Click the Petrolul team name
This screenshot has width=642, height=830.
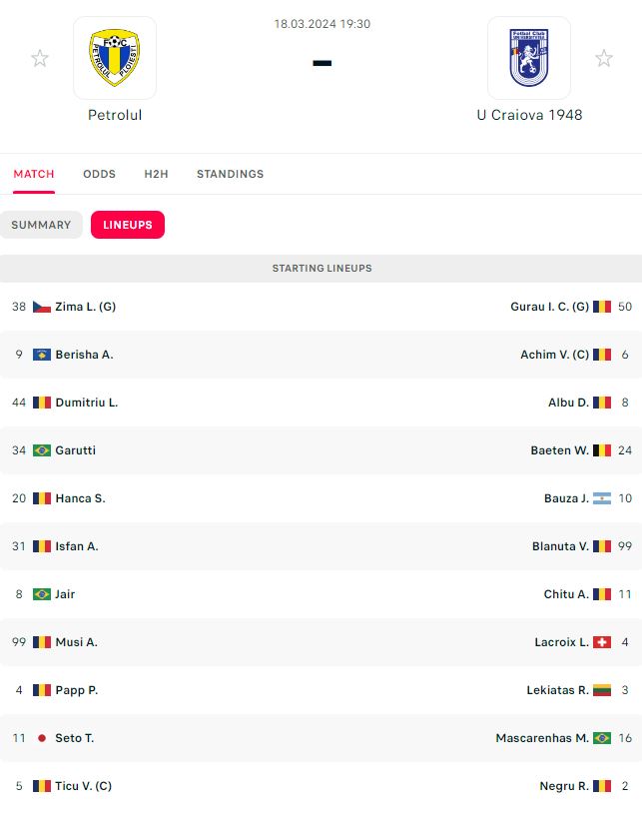click(115, 115)
